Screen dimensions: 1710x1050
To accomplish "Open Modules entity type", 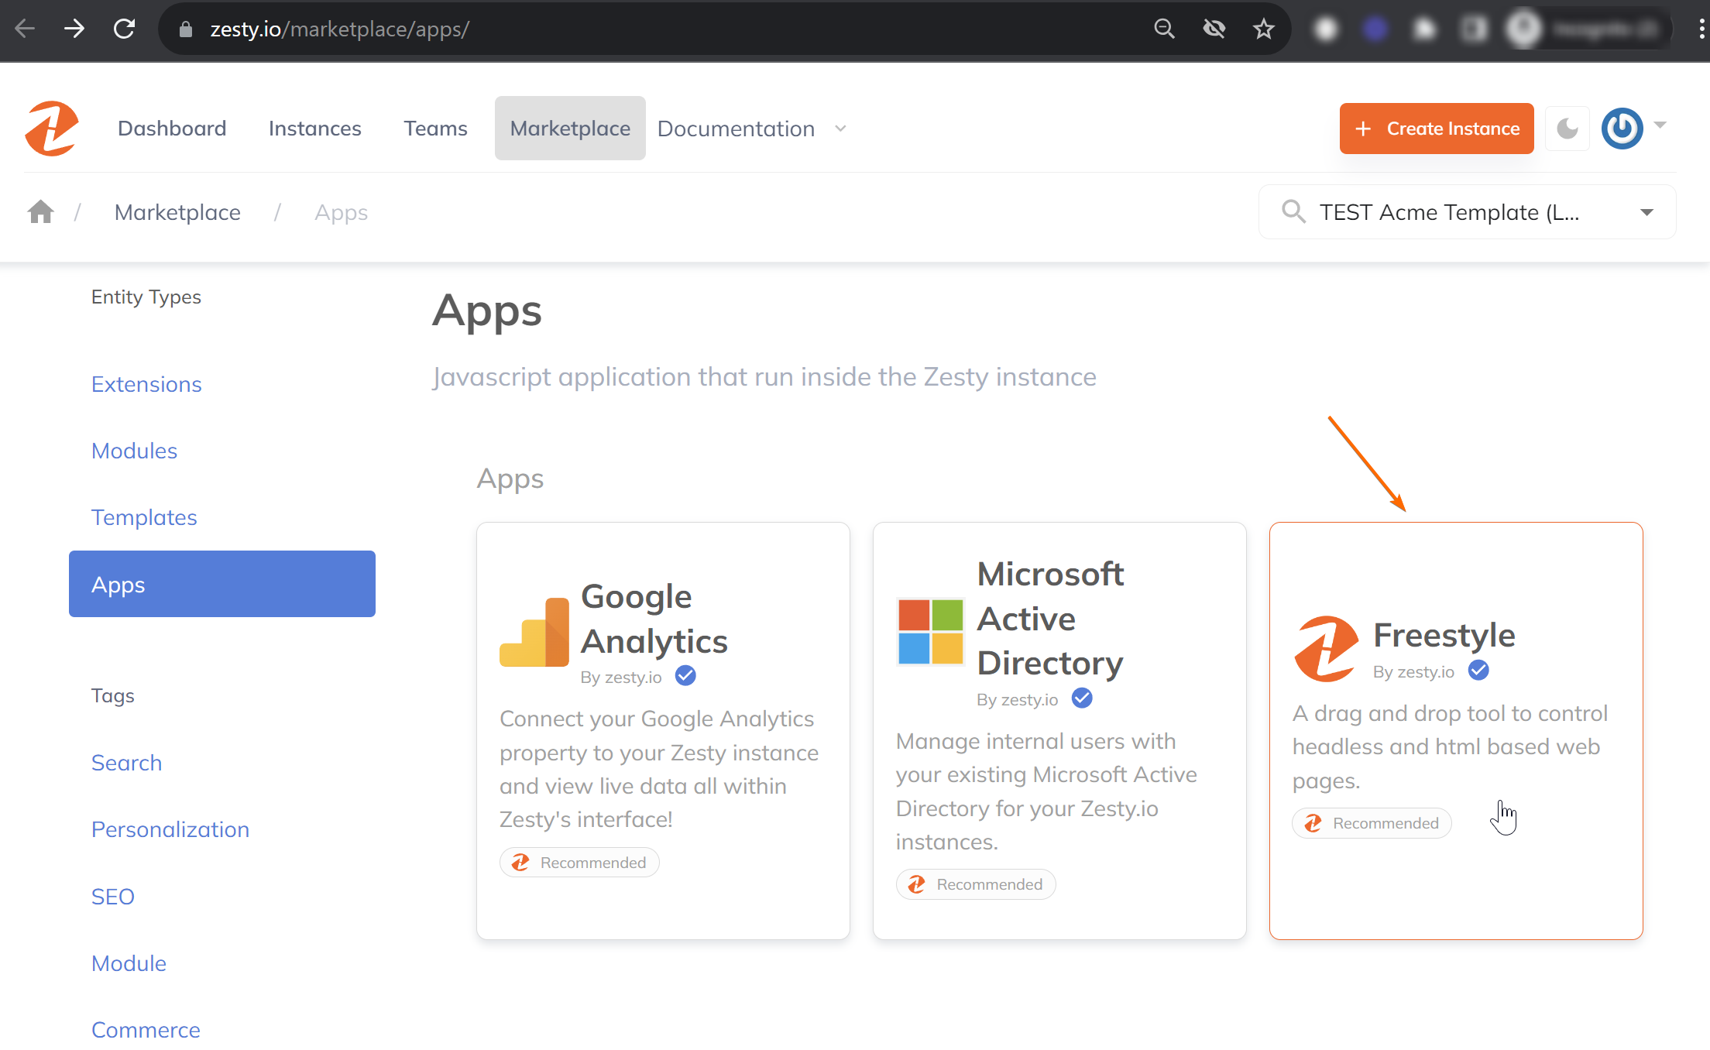I will coord(134,451).
